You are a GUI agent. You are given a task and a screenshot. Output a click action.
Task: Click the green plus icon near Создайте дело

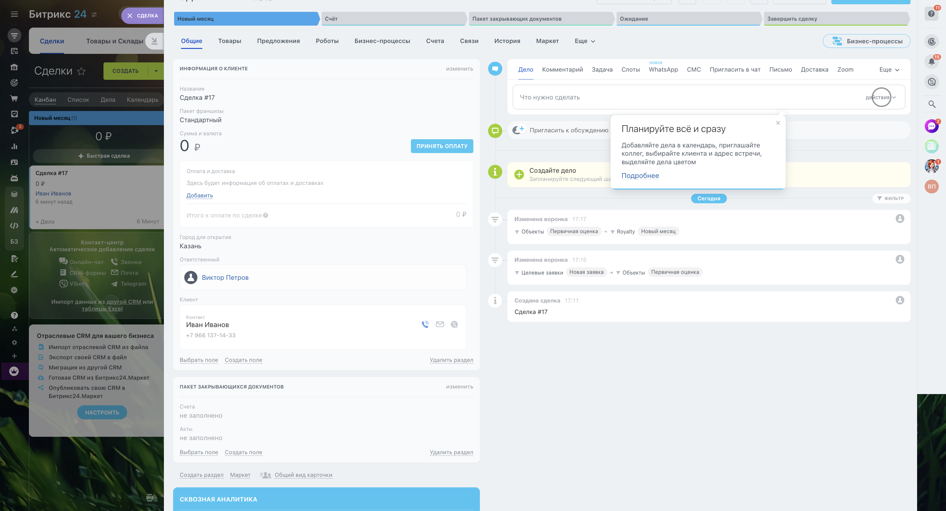click(x=519, y=174)
